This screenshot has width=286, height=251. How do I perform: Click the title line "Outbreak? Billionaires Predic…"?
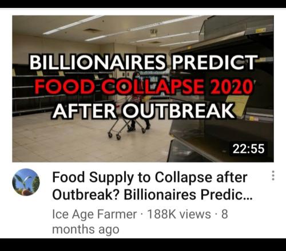point(152,195)
